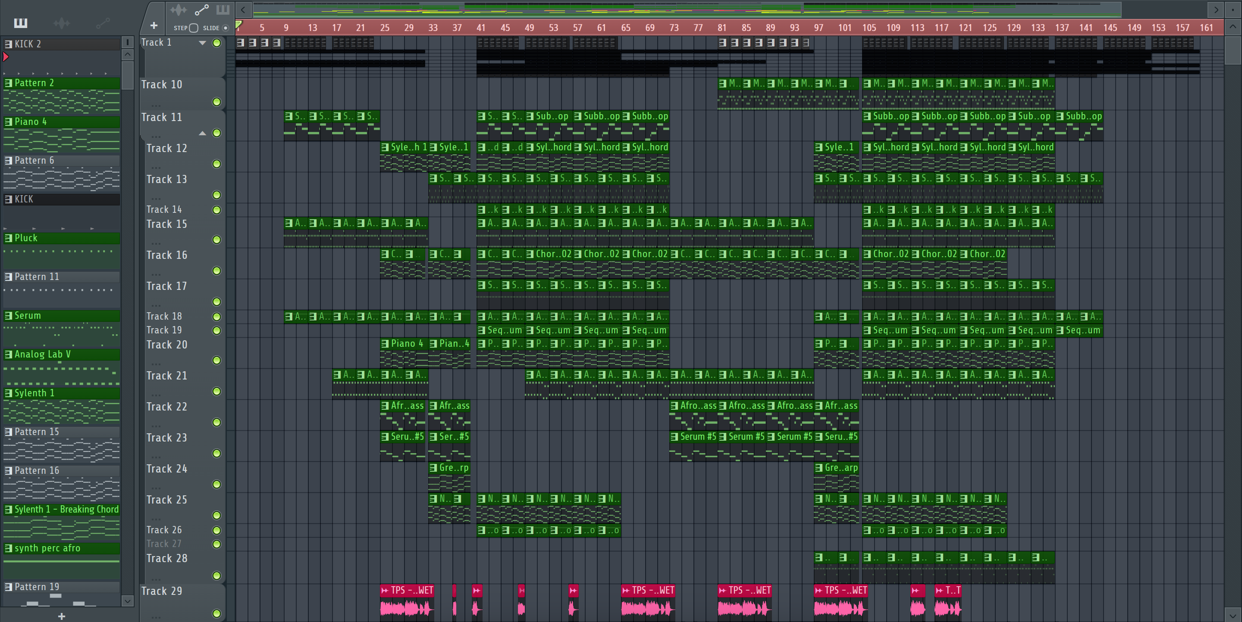The width and height of the screenshot is (1242, 622).
Task: Click the right arrow of playlist overview
Action: 1216,9
